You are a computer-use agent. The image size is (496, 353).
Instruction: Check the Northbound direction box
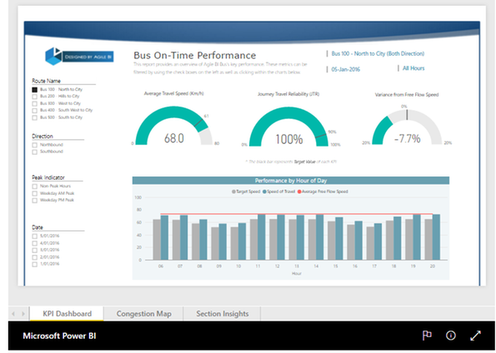click(x=35, y=145)
